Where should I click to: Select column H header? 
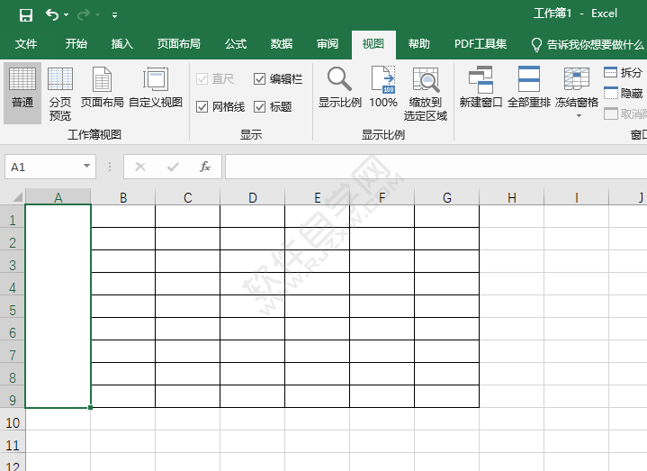pyautogui.click(x=512, y=197)
